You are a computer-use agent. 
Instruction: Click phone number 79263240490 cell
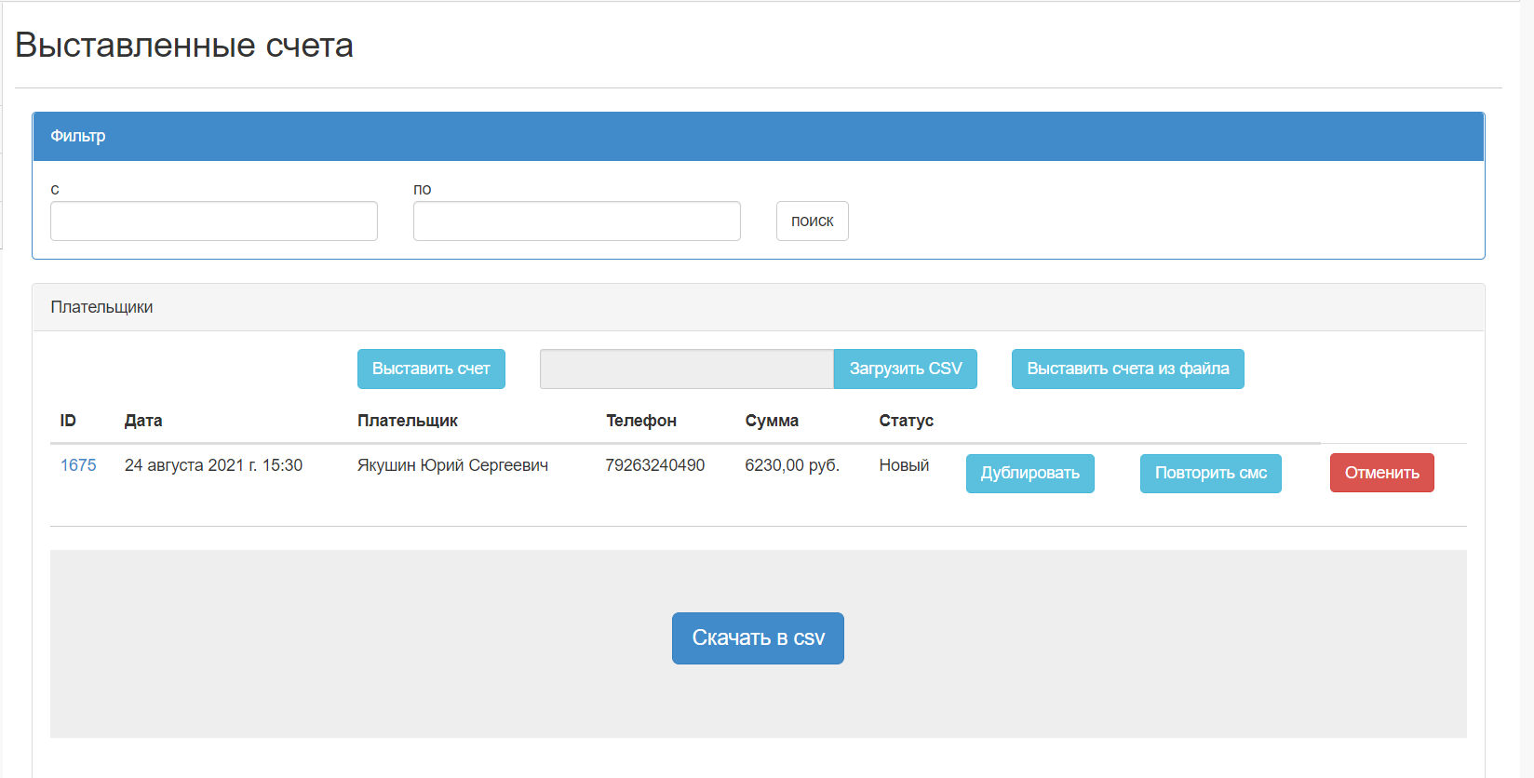(655, 465)
